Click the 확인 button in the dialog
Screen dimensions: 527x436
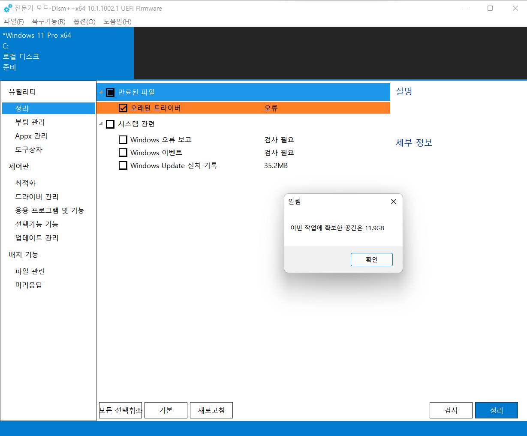pos(372,259)
